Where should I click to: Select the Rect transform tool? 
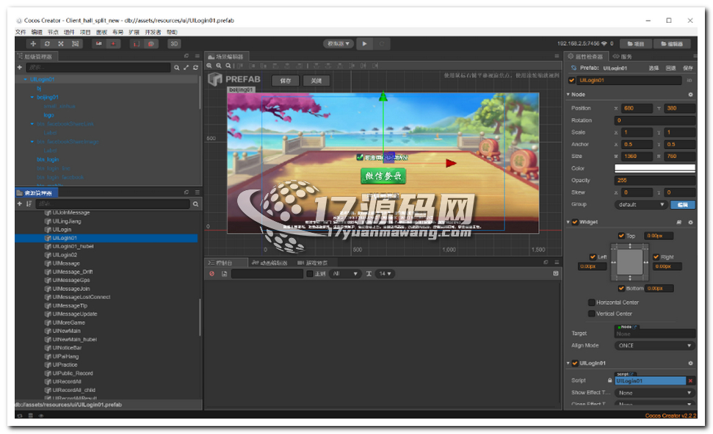[75, 44]
